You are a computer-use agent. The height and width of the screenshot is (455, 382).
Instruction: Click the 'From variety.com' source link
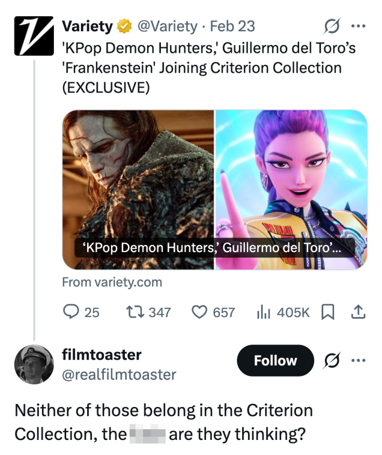pos(112,282)
